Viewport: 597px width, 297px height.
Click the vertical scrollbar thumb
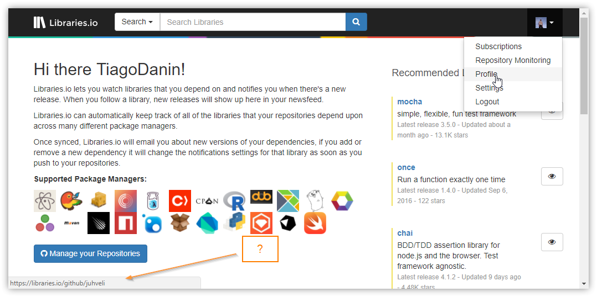(x=584, y=65)
